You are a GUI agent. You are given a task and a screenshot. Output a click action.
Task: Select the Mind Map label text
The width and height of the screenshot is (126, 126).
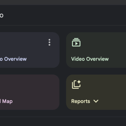[6, 101]
